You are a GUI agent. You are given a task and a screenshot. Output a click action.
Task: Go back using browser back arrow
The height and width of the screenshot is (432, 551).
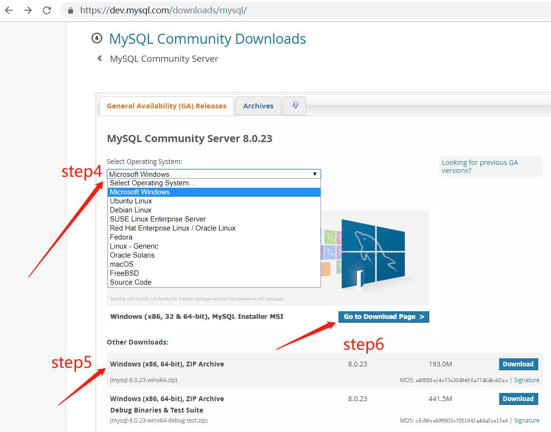[x=9, y=10]
